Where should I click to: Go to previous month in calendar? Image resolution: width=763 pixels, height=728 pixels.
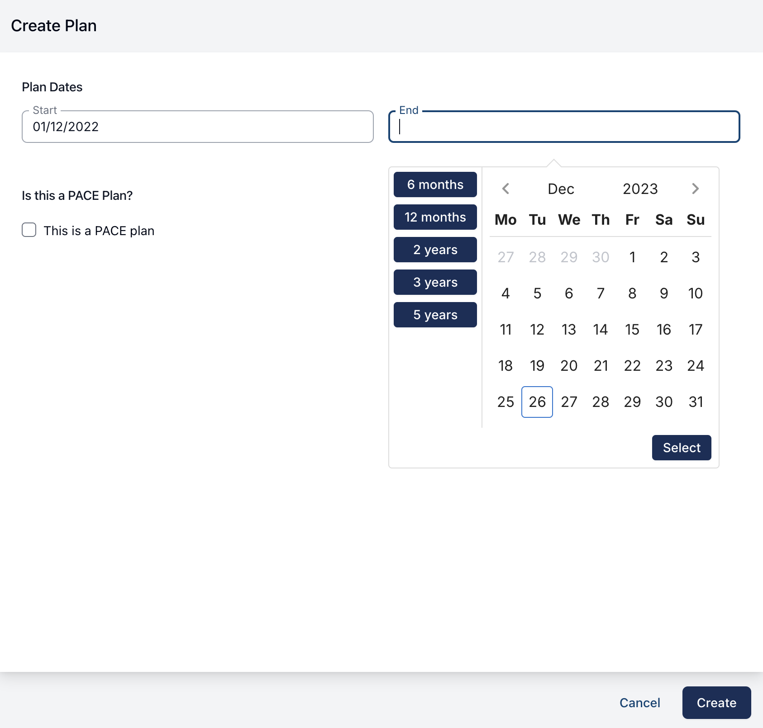coord(505,189)
